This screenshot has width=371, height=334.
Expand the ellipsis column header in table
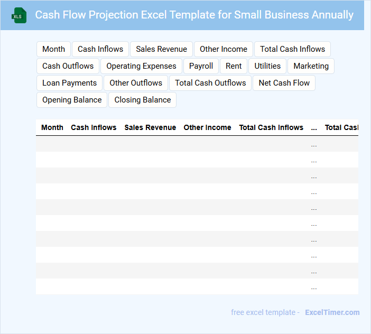[314, 127]
